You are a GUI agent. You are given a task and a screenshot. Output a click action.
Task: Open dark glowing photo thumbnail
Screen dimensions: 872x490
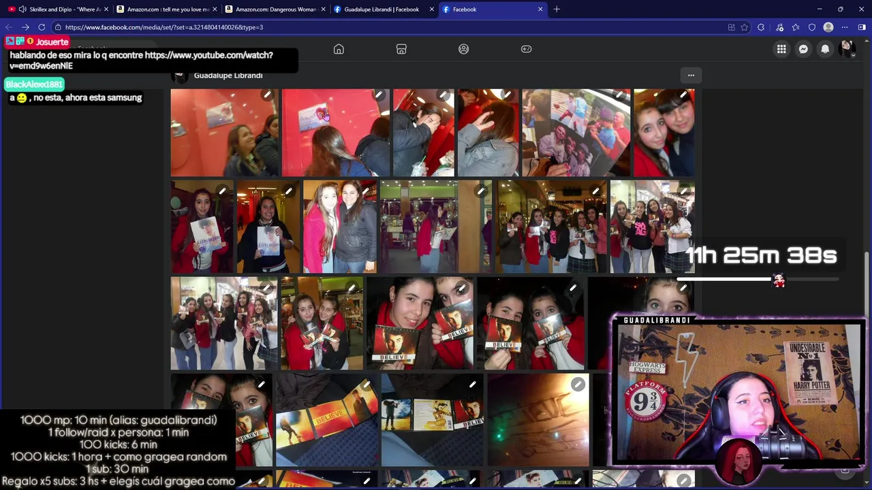coord(538,420)
